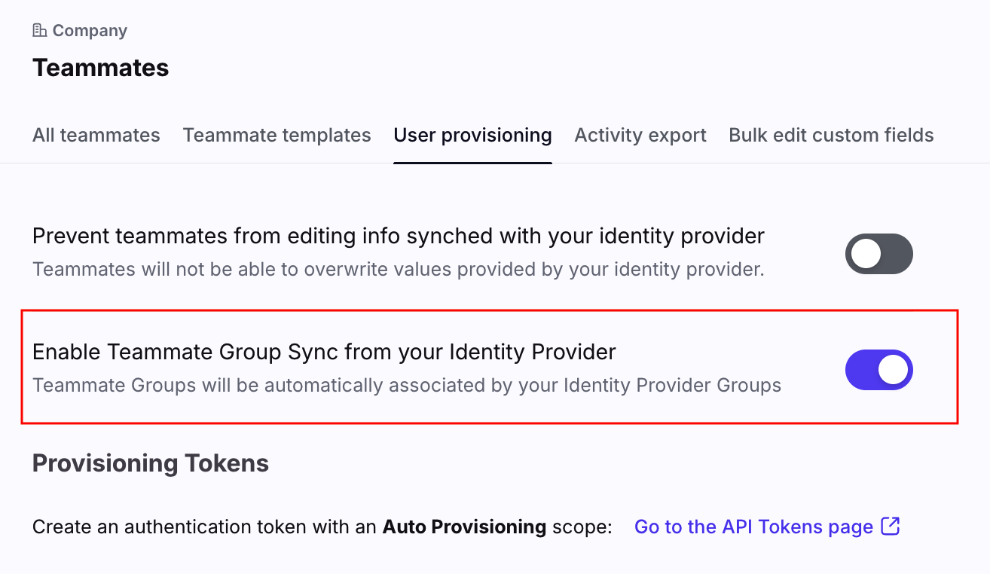Image resolution: width=990 pixels, height=574 pixels.
Task: Open the Bulk edit custom fields tab
Action: 831,136
